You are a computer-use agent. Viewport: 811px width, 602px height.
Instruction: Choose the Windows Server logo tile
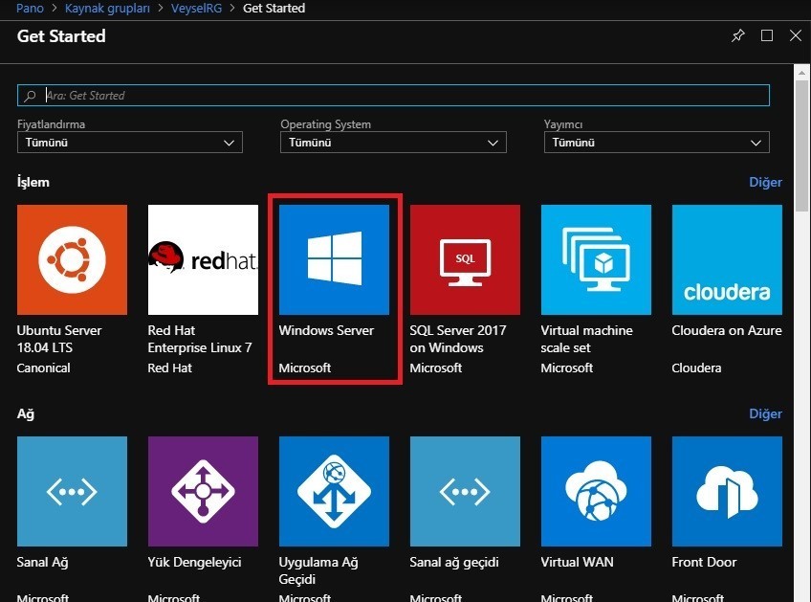(x=334, y=259)
